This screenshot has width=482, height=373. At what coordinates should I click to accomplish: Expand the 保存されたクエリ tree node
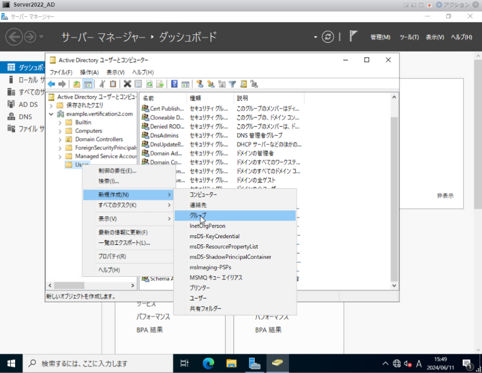click(51, 105)
